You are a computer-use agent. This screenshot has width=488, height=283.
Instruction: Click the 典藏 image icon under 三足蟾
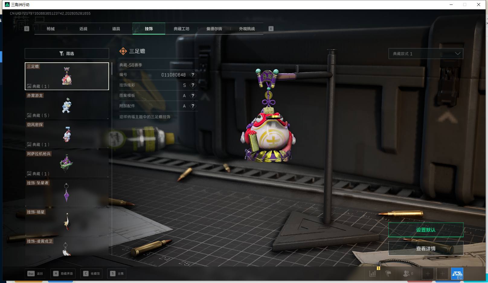29,86
